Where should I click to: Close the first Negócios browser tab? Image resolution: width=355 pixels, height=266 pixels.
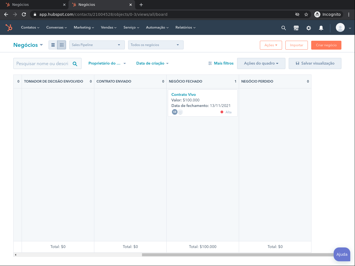click(x=64, y=5)
